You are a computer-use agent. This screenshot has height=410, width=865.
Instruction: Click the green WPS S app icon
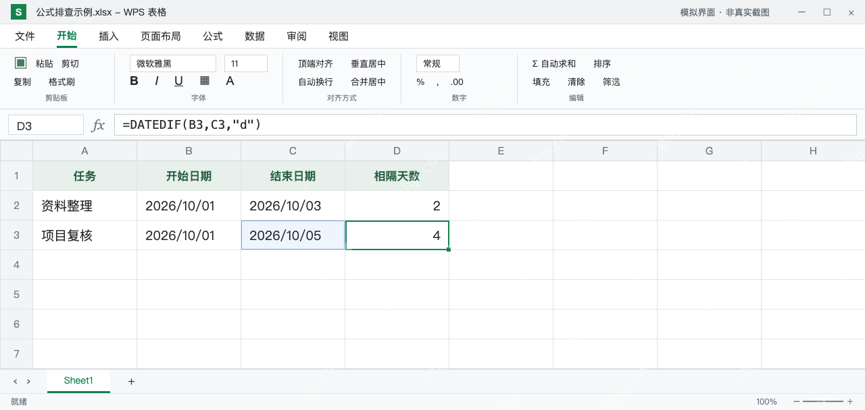click(x=19, y=12)
